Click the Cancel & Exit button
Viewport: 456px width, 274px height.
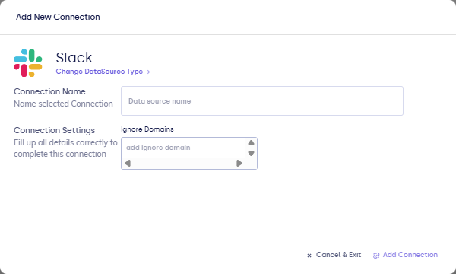point(334,255)
